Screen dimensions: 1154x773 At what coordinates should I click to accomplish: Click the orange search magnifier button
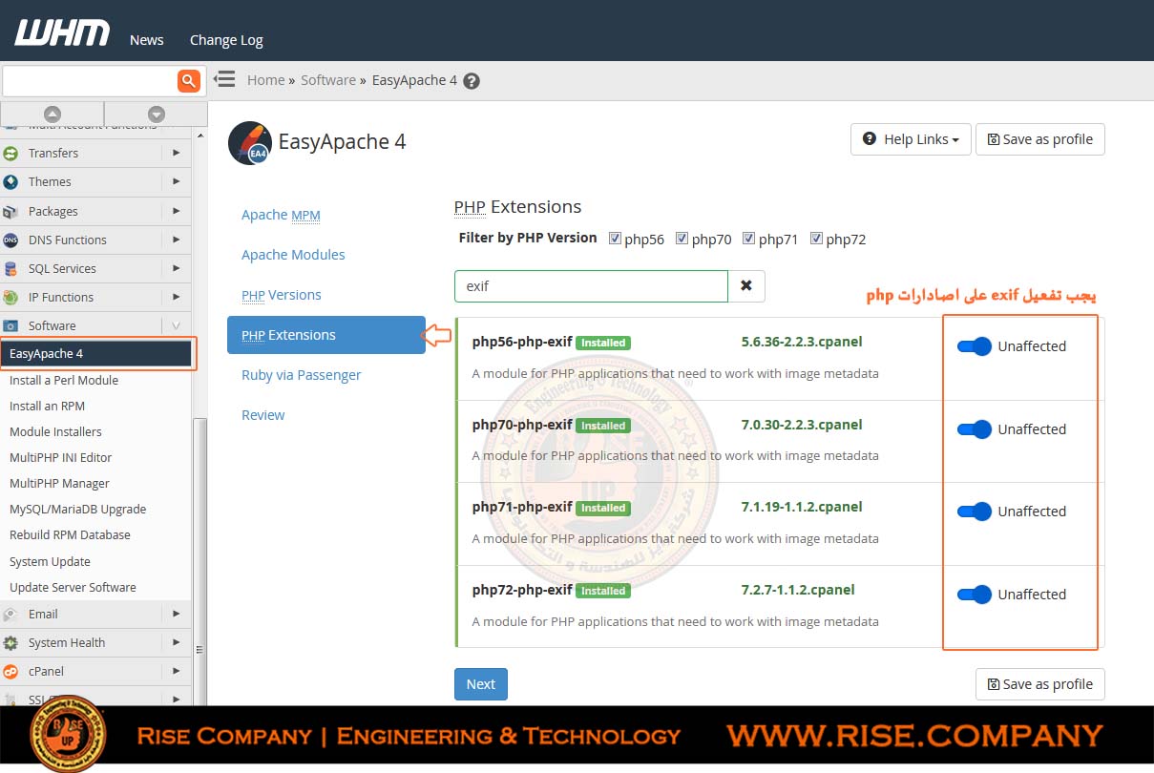189,80
